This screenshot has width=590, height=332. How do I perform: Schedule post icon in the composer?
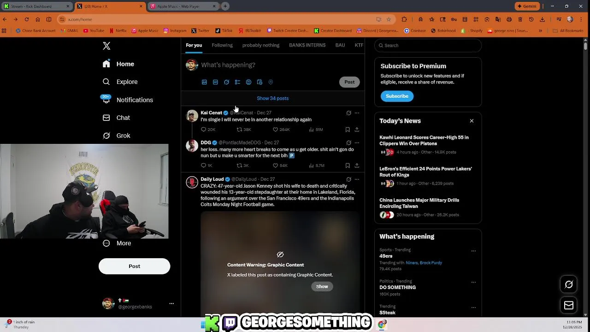[260, 82]
